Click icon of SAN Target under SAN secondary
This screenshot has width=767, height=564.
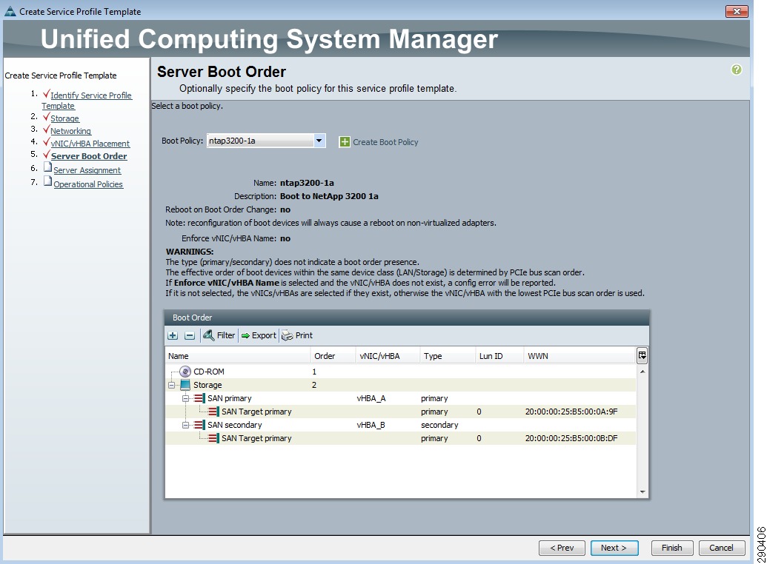(x=213, y=438)
